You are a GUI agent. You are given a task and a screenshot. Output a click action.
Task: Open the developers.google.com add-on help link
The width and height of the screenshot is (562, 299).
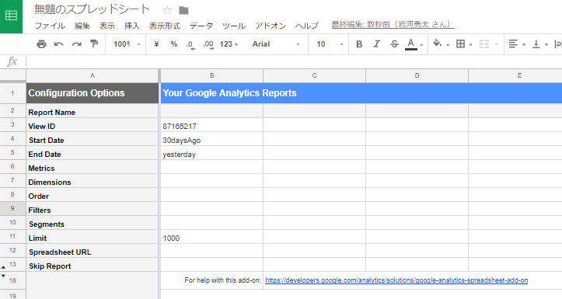point(396,280)
